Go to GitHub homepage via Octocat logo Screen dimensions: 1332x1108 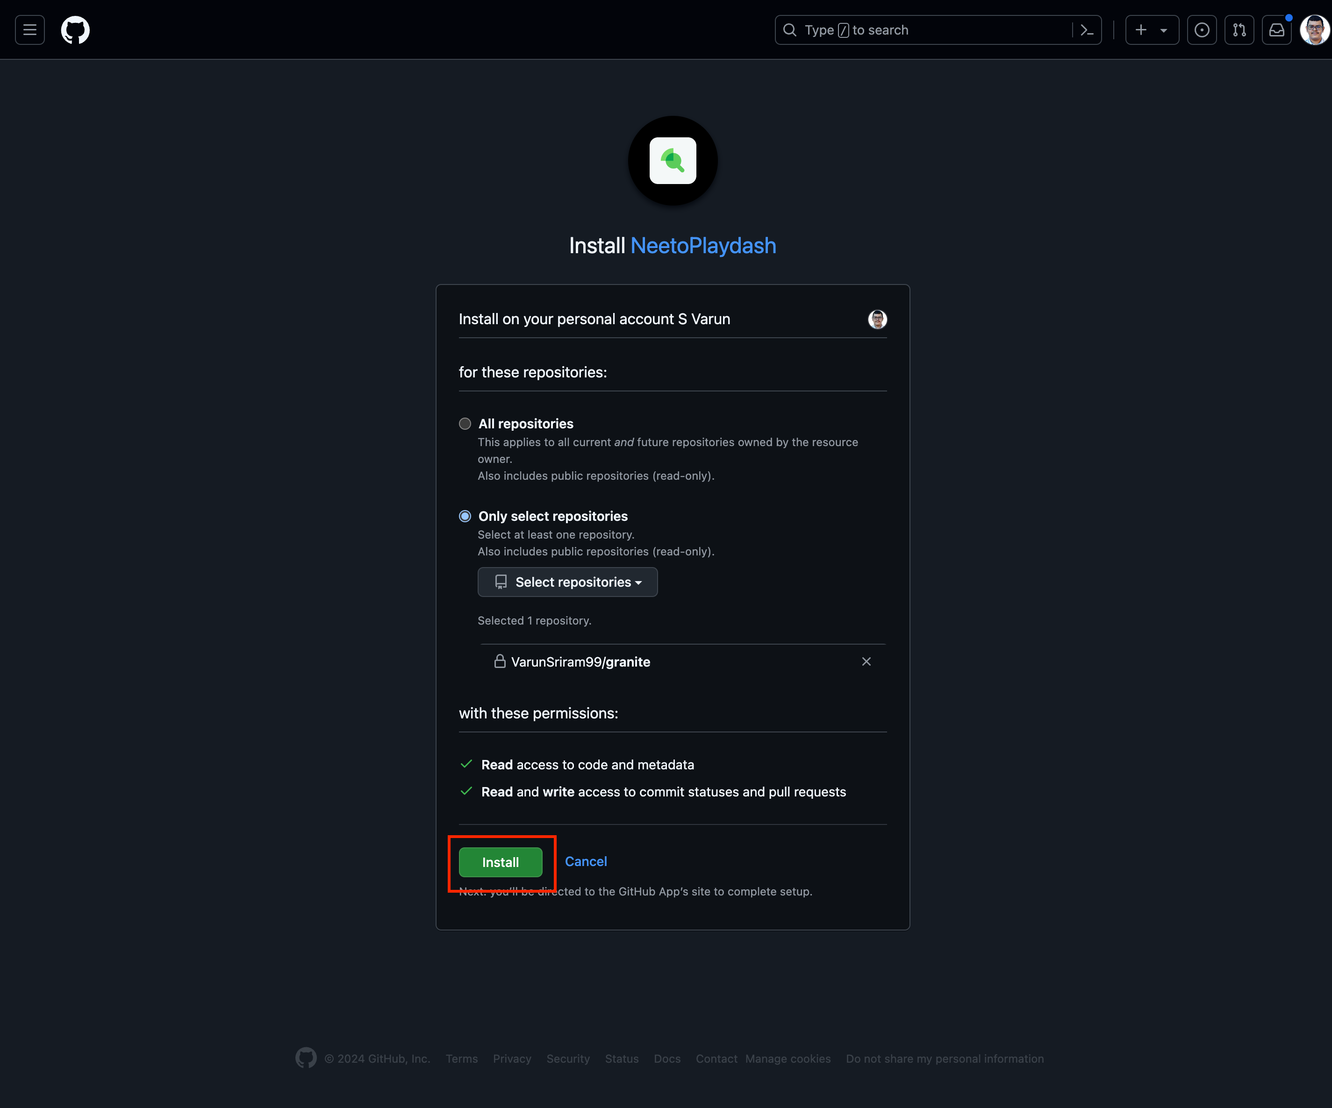point(76,30)
